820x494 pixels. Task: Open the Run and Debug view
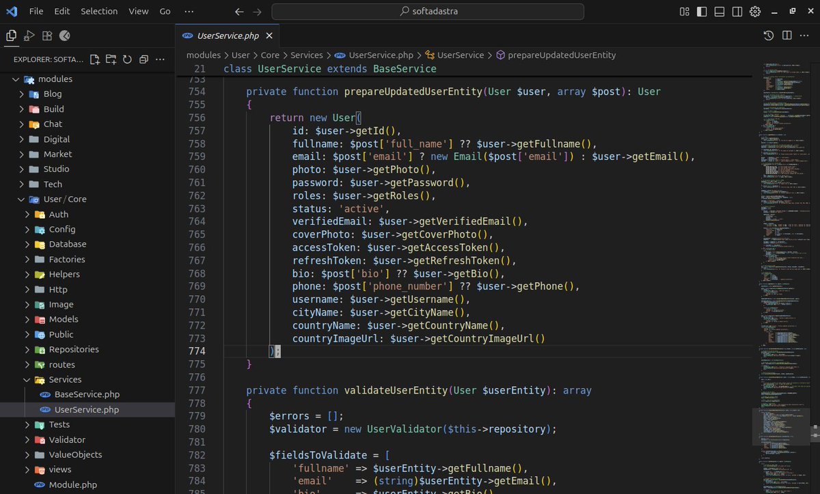(29, 36)
